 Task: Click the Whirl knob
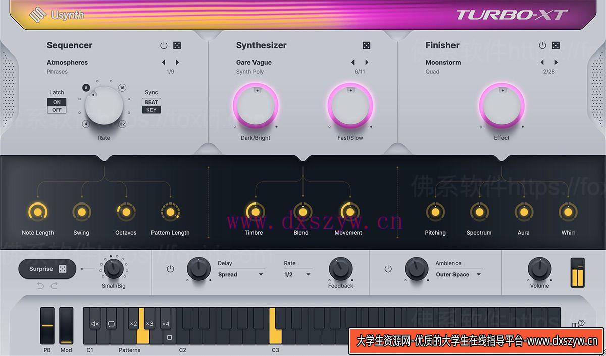pyautogui.click(x=568, y=212)
